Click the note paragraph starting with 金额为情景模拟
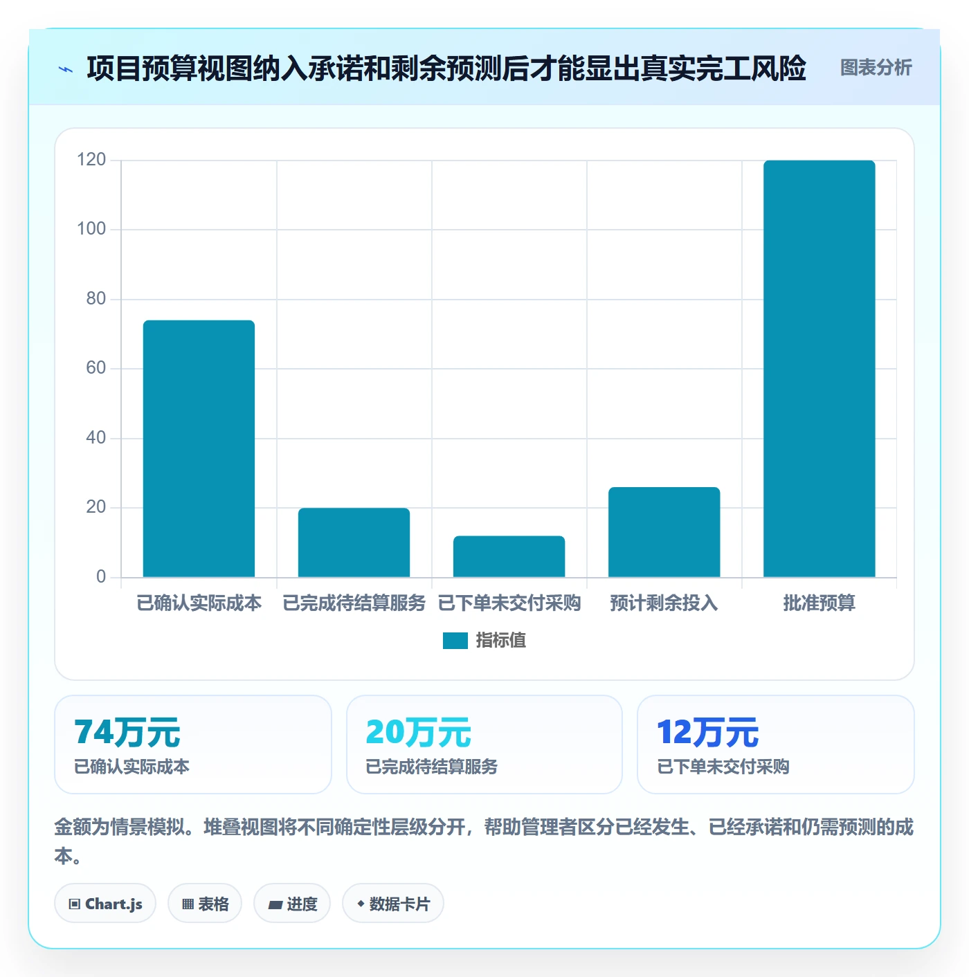This screenshot has width=969, height=977. (484, 841)
